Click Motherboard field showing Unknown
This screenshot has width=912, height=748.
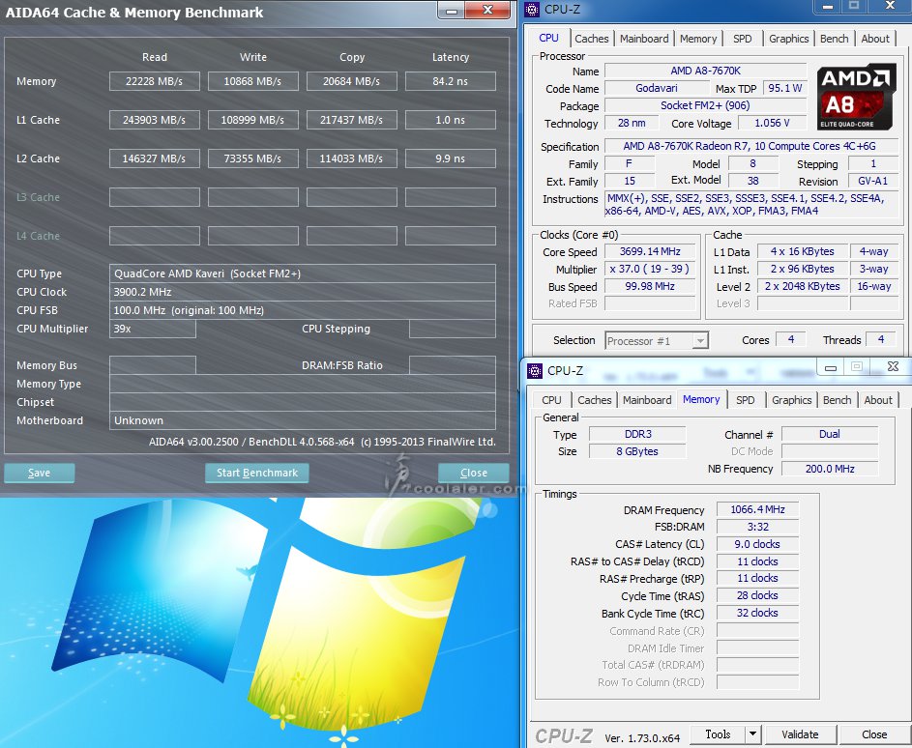[303, 420]
